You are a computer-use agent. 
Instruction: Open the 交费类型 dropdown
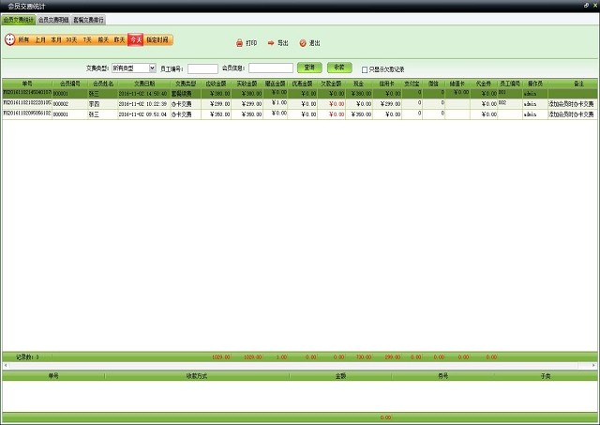tap(133, 68)
